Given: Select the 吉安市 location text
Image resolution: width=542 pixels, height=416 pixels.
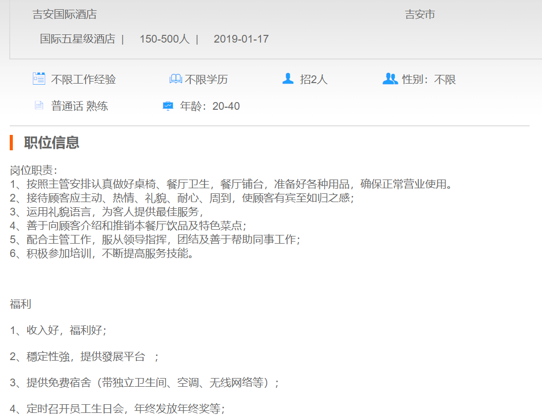Looking at the screenshot, I should [420, 14].
